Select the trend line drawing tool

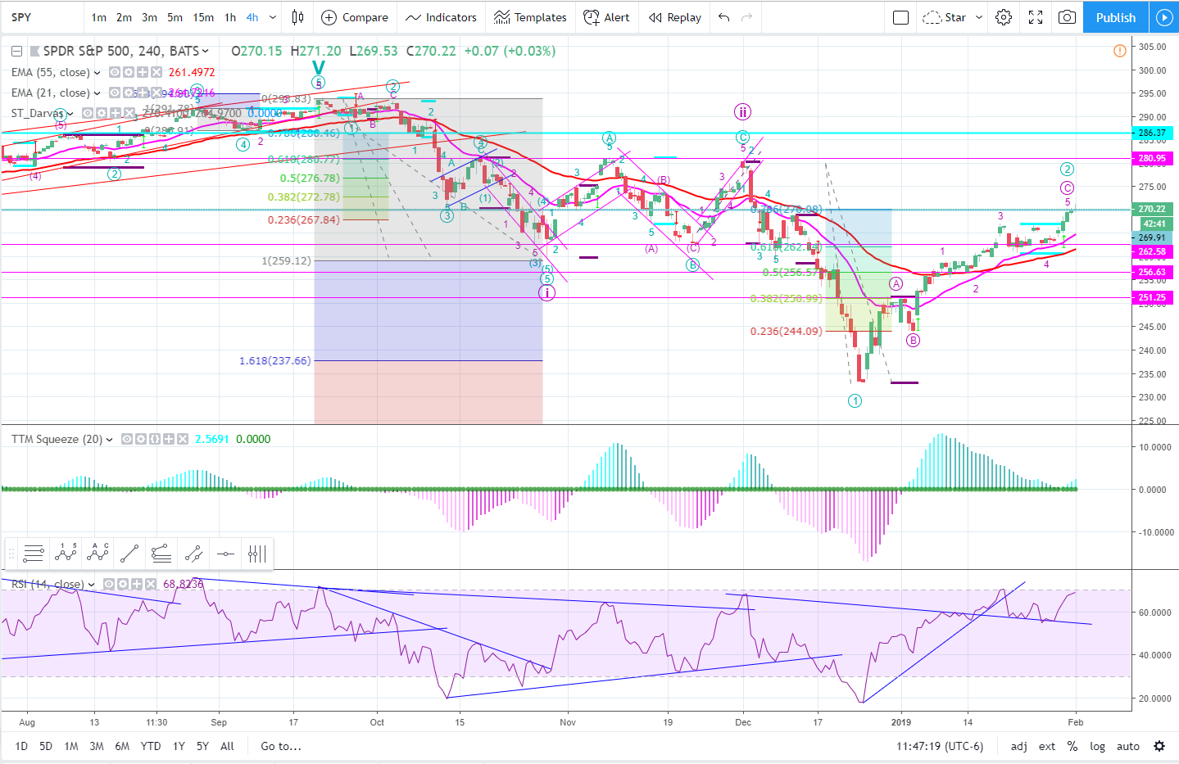pyautogui.click(x=129, y=554)
